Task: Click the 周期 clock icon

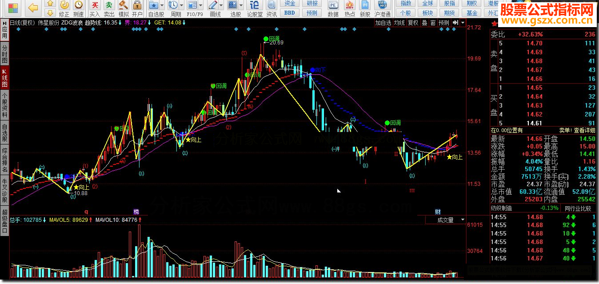Action: (x=173, y=5)
